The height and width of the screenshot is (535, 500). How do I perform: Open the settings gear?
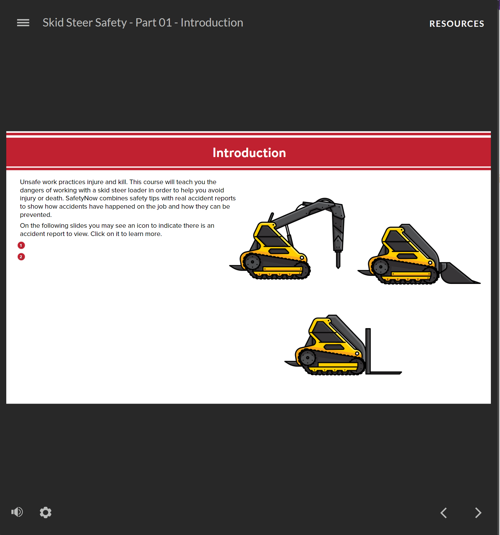[46, 512]
